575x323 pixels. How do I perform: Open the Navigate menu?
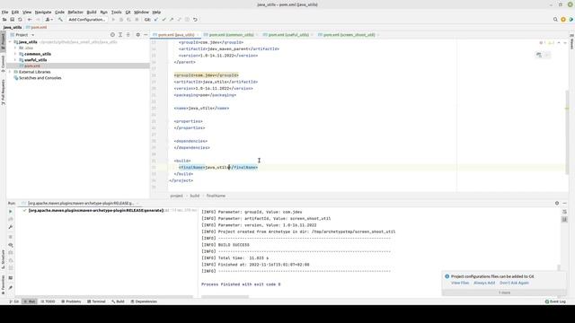pyautogui.click(x=43, y=12)
